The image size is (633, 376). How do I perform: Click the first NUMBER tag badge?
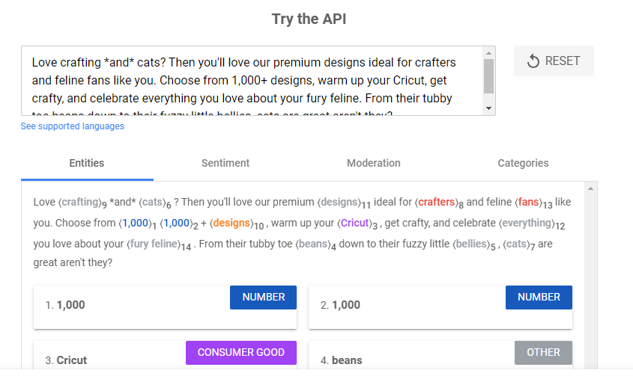[x=263, y=298]
